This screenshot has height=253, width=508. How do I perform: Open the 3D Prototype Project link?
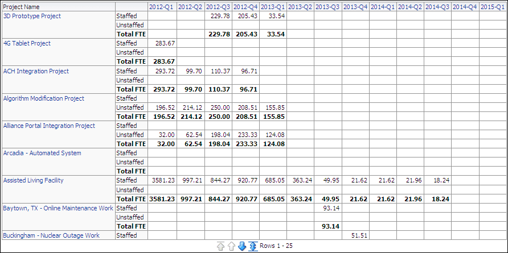click(32, 16)
